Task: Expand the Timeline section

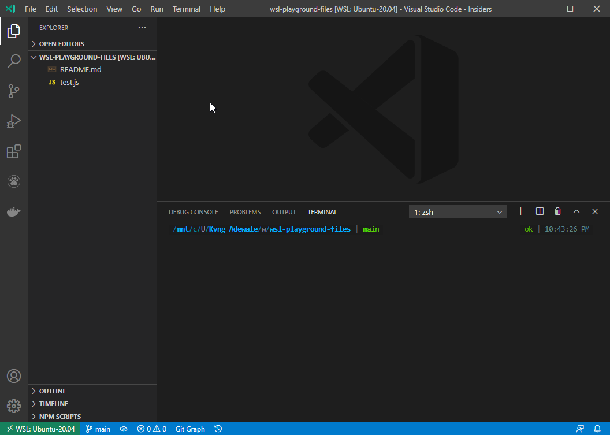Action: (92, 404)
